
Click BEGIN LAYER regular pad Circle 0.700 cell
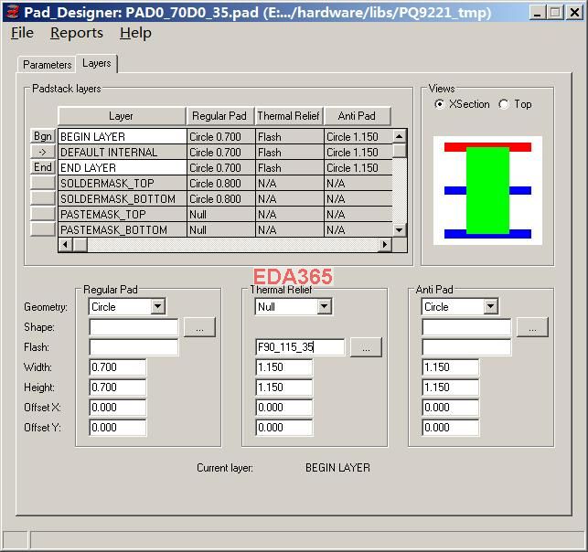221,137
